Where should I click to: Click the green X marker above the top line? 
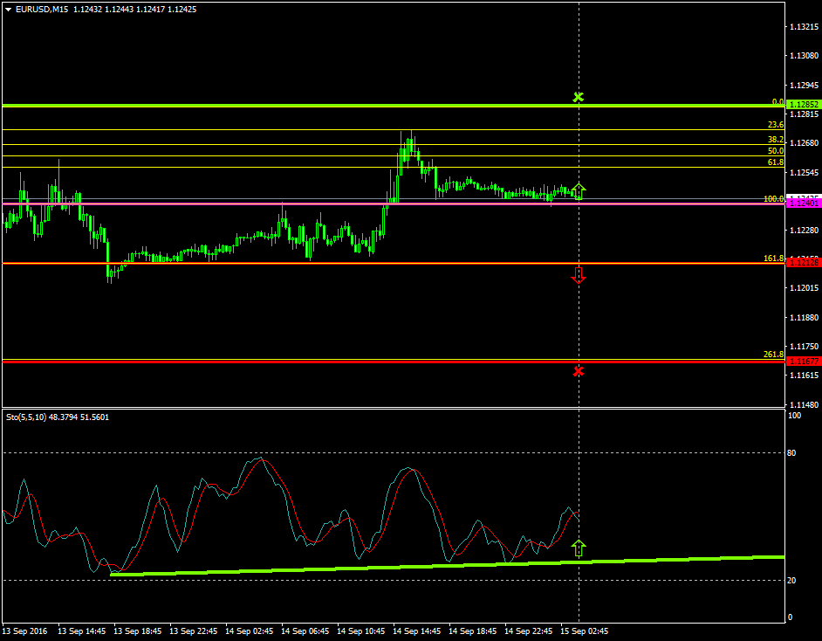click(x=578, y=97)
